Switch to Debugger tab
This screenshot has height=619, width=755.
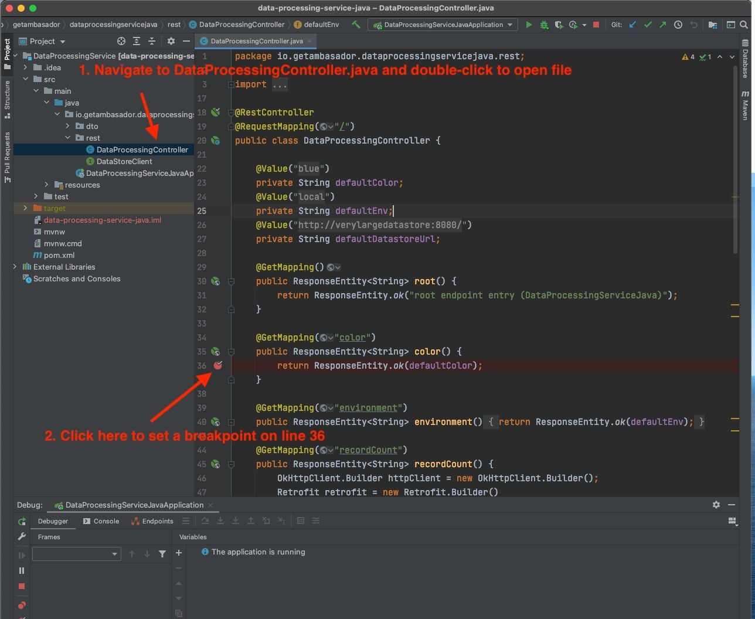pos(53,521)
